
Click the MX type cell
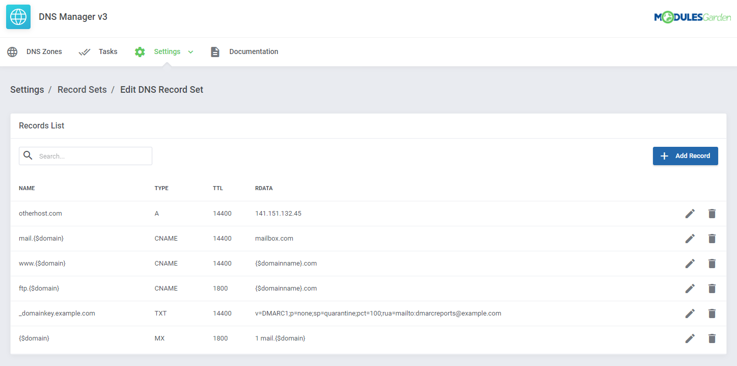(x=159, y=338)
